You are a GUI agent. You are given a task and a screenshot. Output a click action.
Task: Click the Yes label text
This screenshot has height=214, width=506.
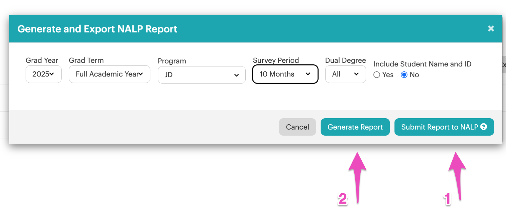[x=388, y=75]
